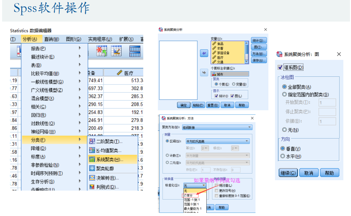Open the 图形(G) menu
Viewport: 351px width, 216px height.
pyautogui.click(x=74, y=39)
